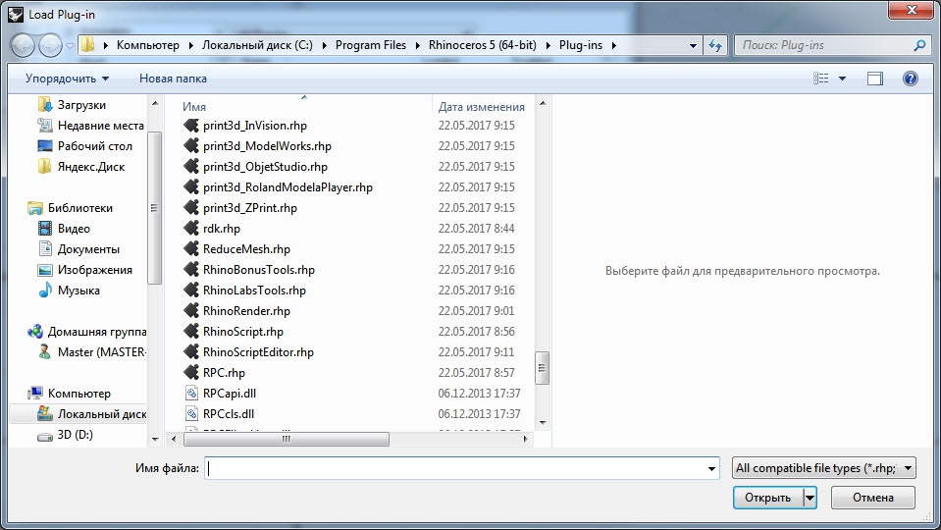
Task: Select Библиотеки in navigation pane
Action: 70,208
